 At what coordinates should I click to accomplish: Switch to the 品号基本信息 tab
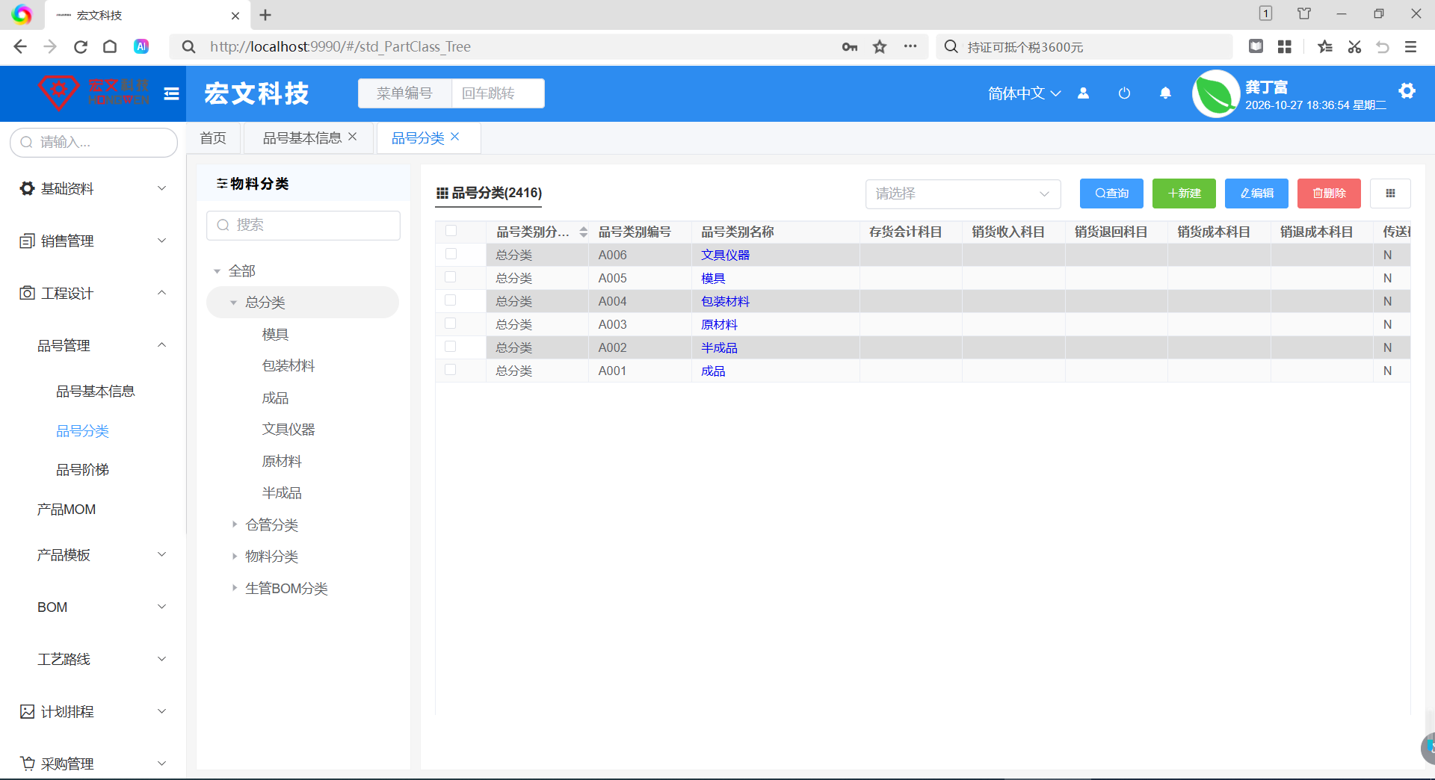pyautogui.click(x=301, y=138)
